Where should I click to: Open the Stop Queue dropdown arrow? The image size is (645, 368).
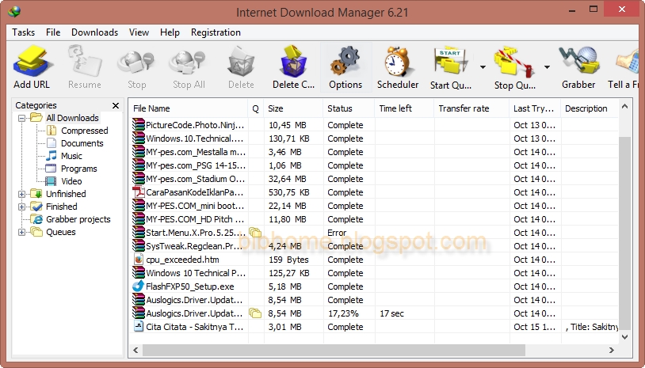(x=547, y=67)
